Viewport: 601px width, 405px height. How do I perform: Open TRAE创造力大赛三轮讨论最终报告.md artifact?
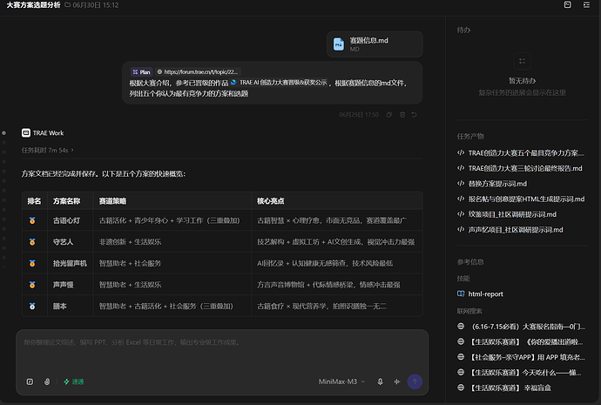[520, 168]
